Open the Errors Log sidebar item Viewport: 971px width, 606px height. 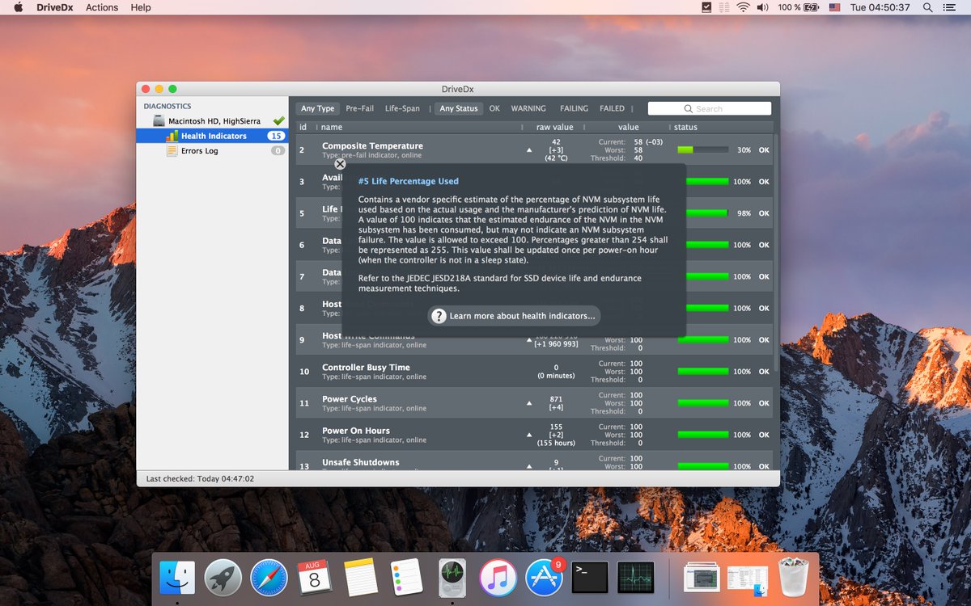(x=212, y=150)
